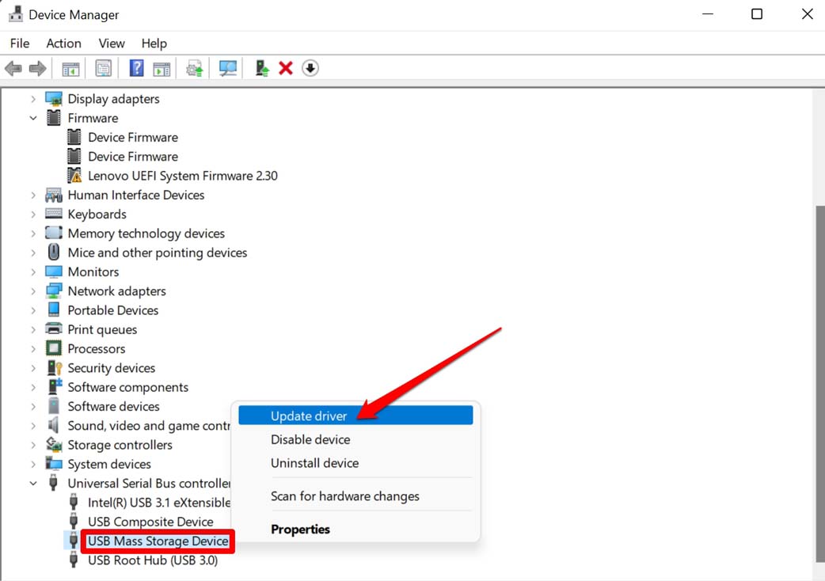Expand the Display adapters category
This screenshot has height=581, width=825.
33,99
